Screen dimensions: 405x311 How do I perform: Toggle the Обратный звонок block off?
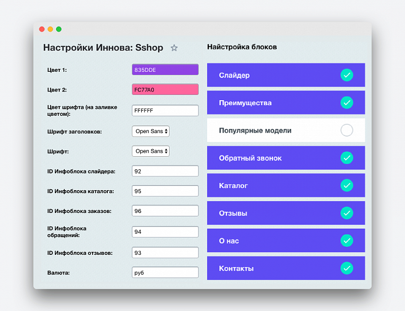point(347,158)
